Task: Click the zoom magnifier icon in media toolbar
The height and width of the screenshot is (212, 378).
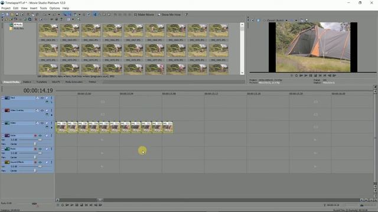Action: point(79,19)
